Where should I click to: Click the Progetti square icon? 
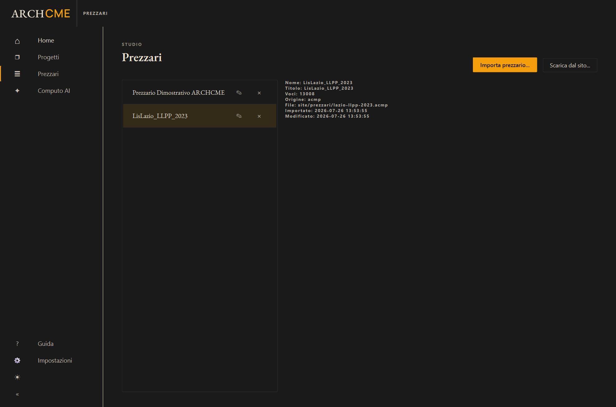[17, 57]
